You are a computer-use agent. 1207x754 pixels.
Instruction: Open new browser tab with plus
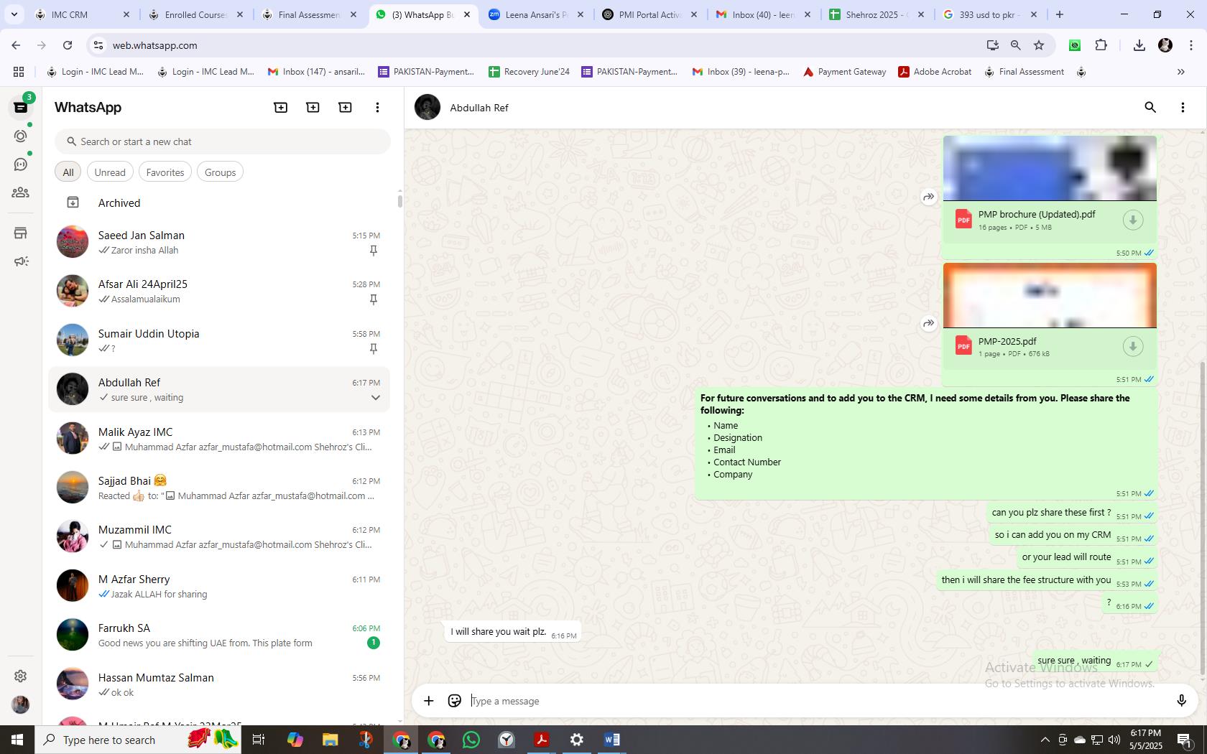click(x=1060, y=14)
